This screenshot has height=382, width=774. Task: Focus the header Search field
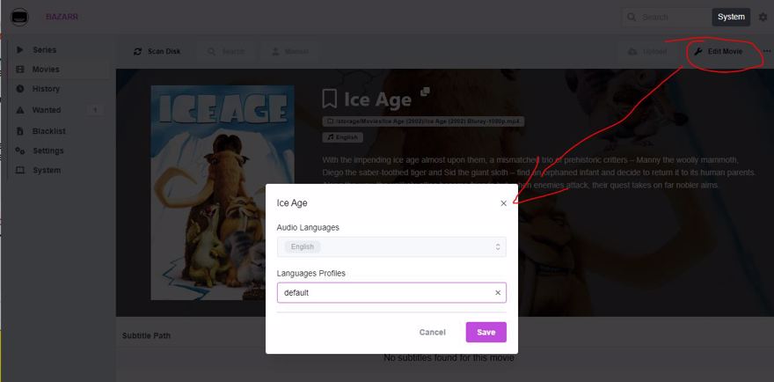coord(668,18)
